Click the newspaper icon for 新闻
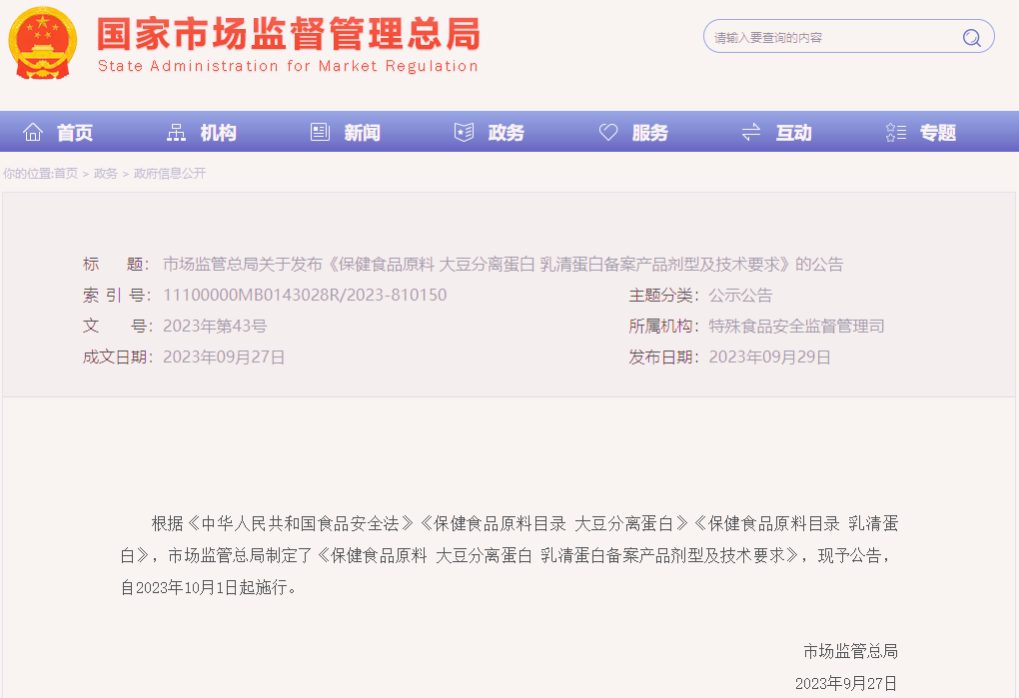Viewport: 1019px width, 698px height. (x=320, y=132)
